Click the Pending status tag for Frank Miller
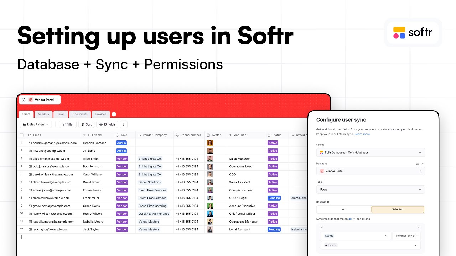 coord(274,198)
